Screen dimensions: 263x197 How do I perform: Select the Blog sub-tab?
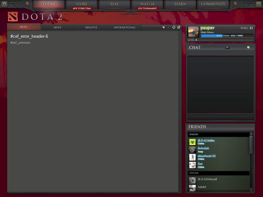pos(24,27)
